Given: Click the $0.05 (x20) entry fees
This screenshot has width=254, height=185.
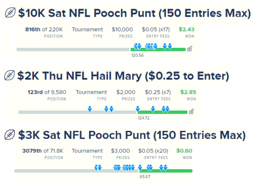Looking at the screenshot, I should pos(153,151).
